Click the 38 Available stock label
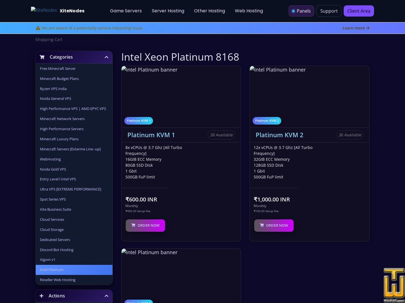Viewport: 405px width, 303px height. [221, 135]
